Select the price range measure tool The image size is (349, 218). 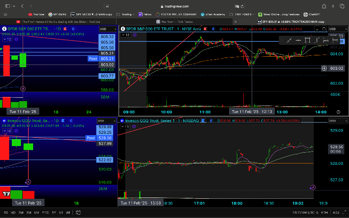(308, 40)
